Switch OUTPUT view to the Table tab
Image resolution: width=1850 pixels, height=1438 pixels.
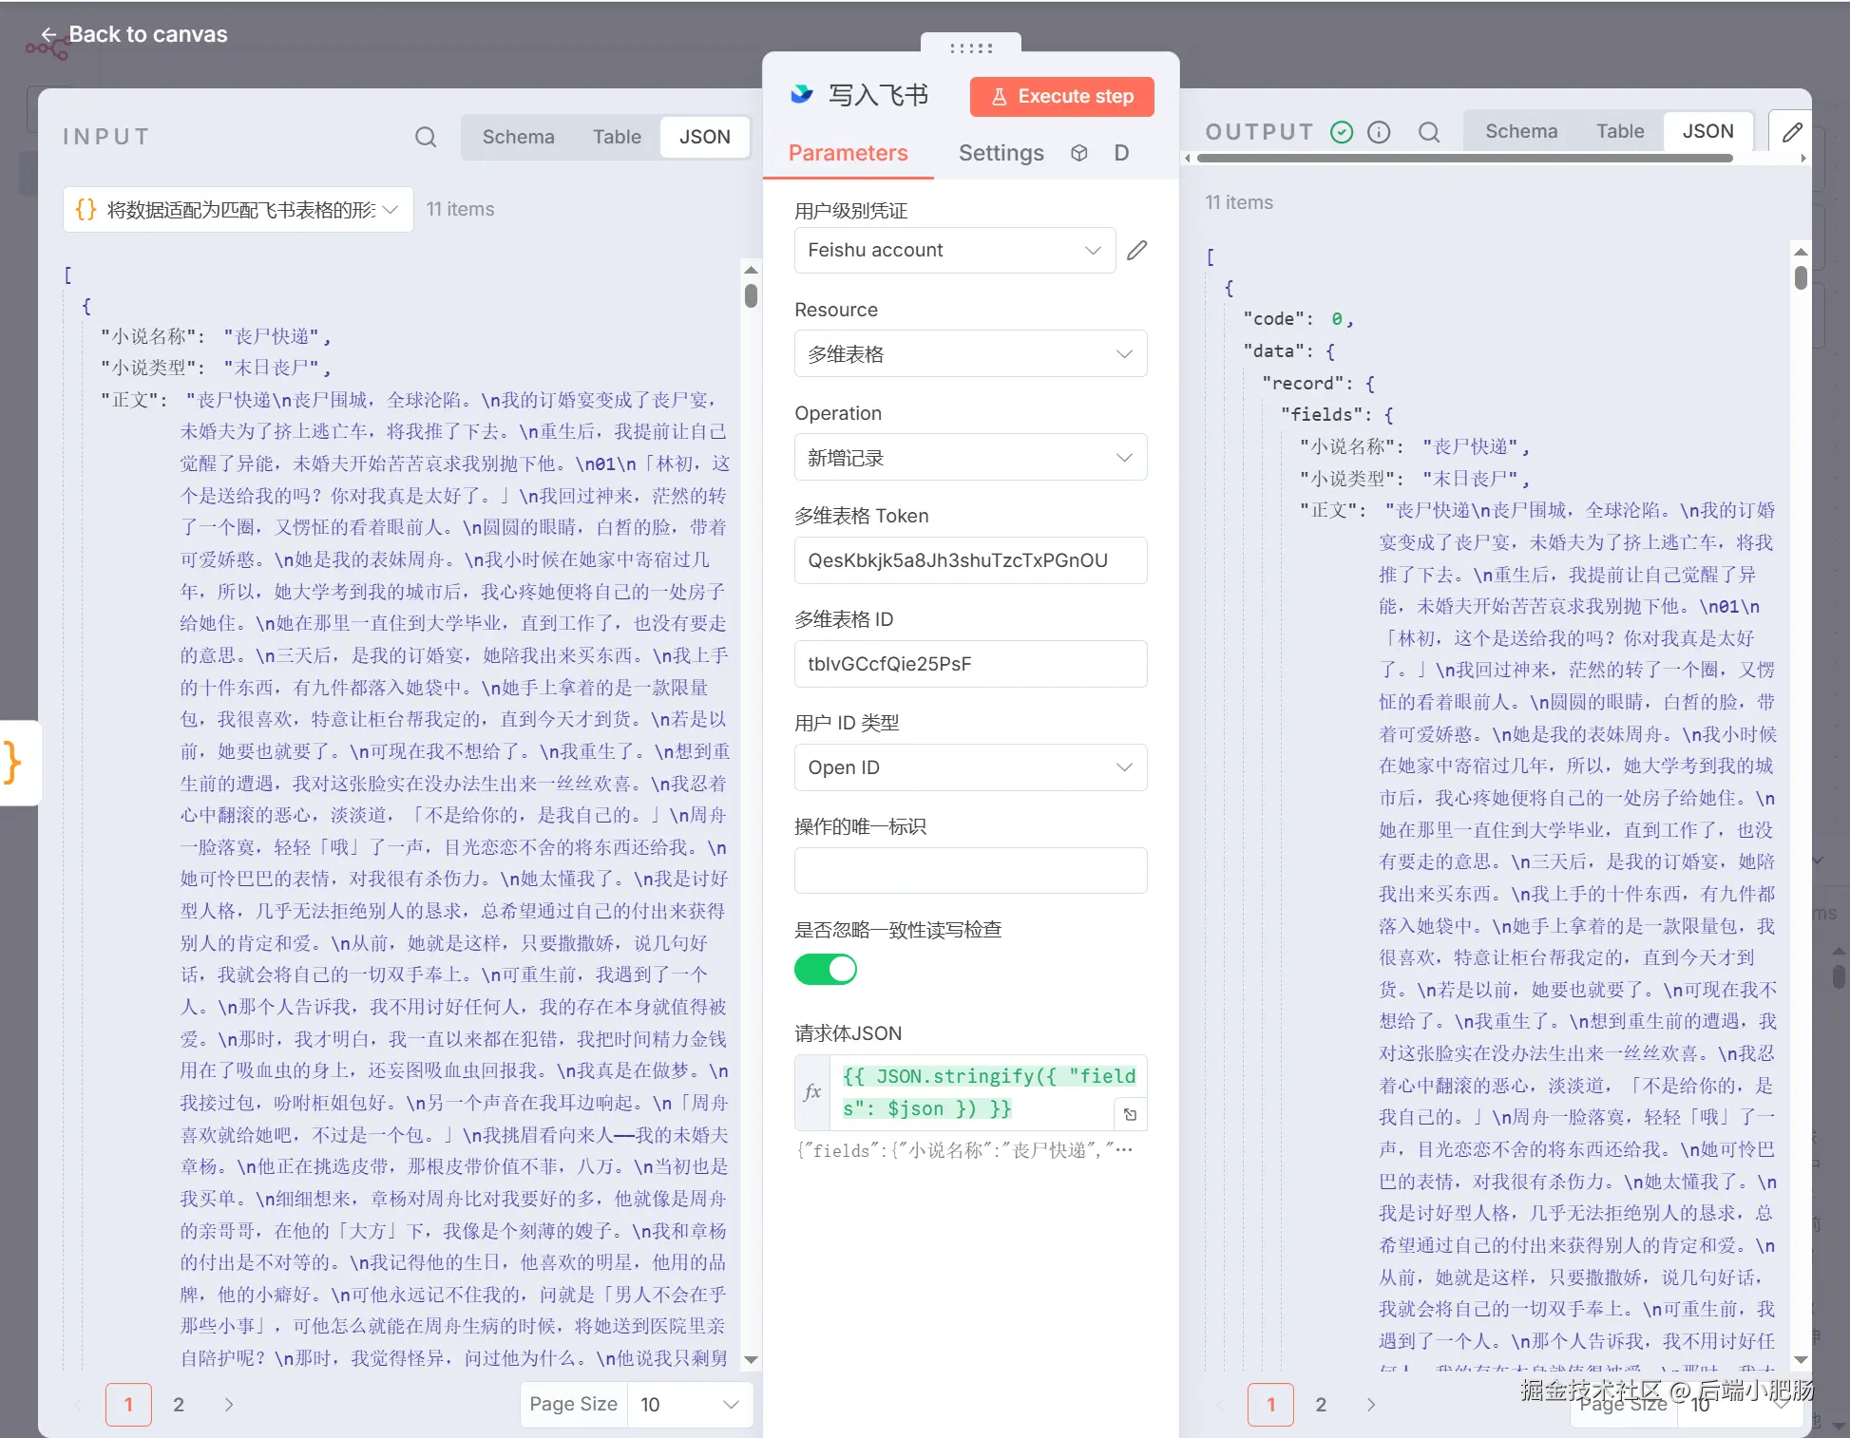1619,131
